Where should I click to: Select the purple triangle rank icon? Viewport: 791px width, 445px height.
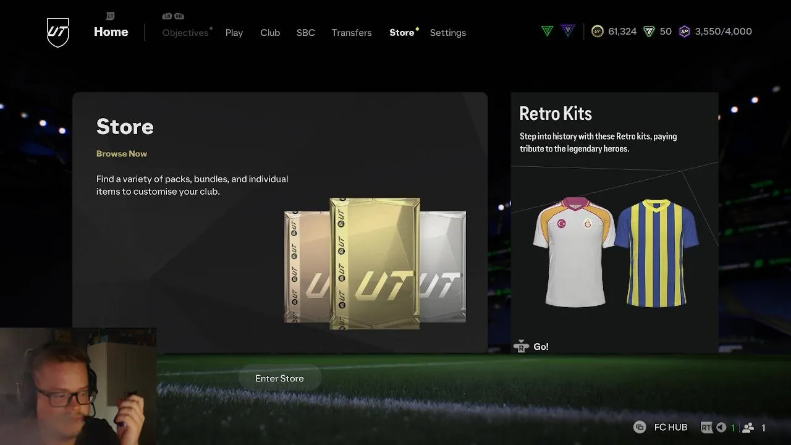568,31
